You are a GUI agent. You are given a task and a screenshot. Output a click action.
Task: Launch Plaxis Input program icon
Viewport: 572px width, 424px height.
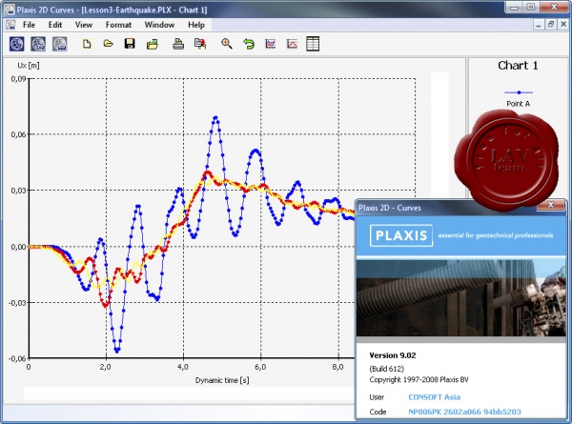click(x=17, y=44)
